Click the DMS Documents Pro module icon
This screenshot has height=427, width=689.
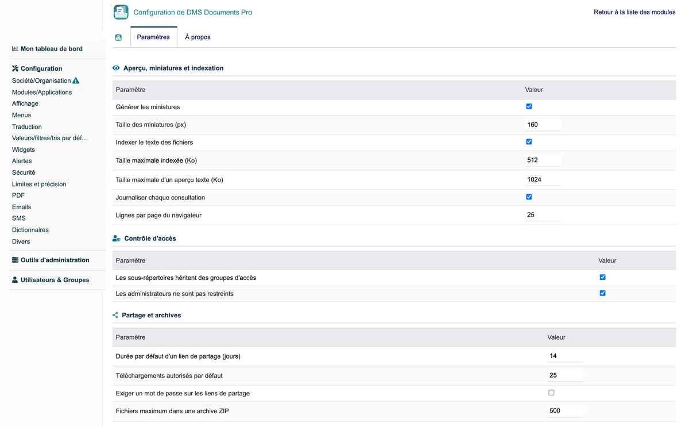tap(121, 12)
